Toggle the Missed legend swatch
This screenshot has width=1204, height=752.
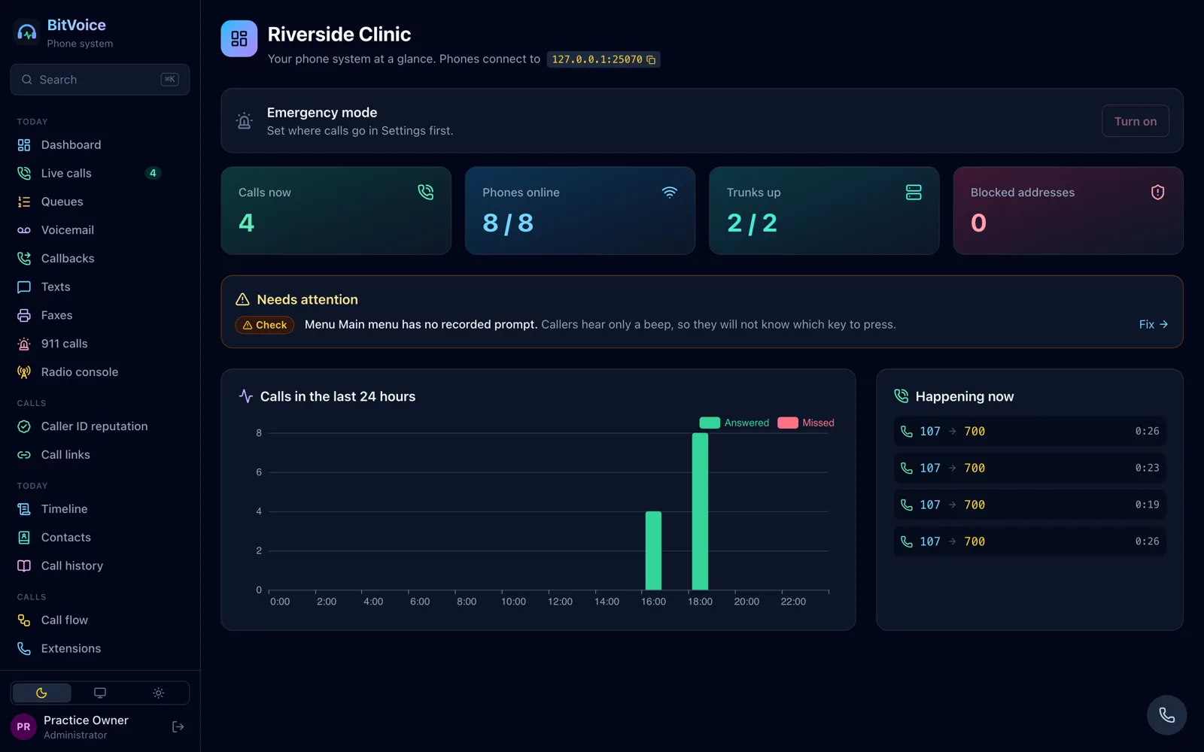787,423
